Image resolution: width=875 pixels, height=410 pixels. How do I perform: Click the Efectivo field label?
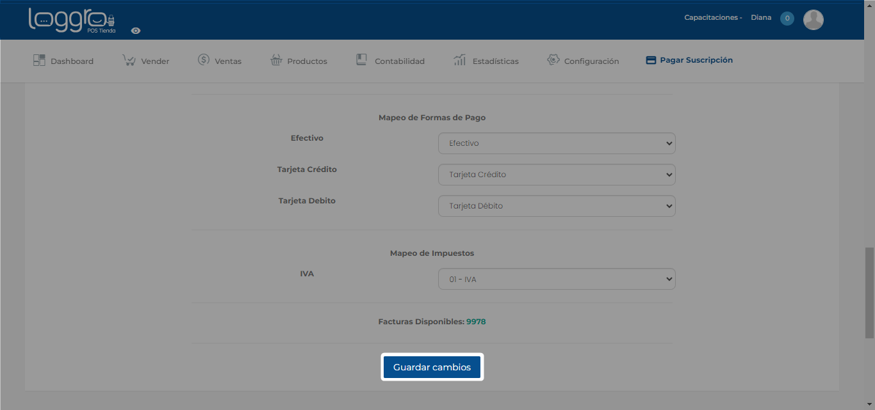pyautogui.click(x=307, y=138)
